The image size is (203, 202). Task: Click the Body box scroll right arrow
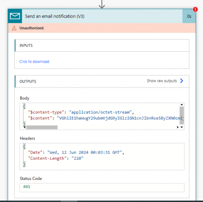point(178,127)
